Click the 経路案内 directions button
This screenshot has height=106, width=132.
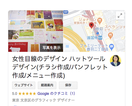pyautogui.click(x=47, y=85)
